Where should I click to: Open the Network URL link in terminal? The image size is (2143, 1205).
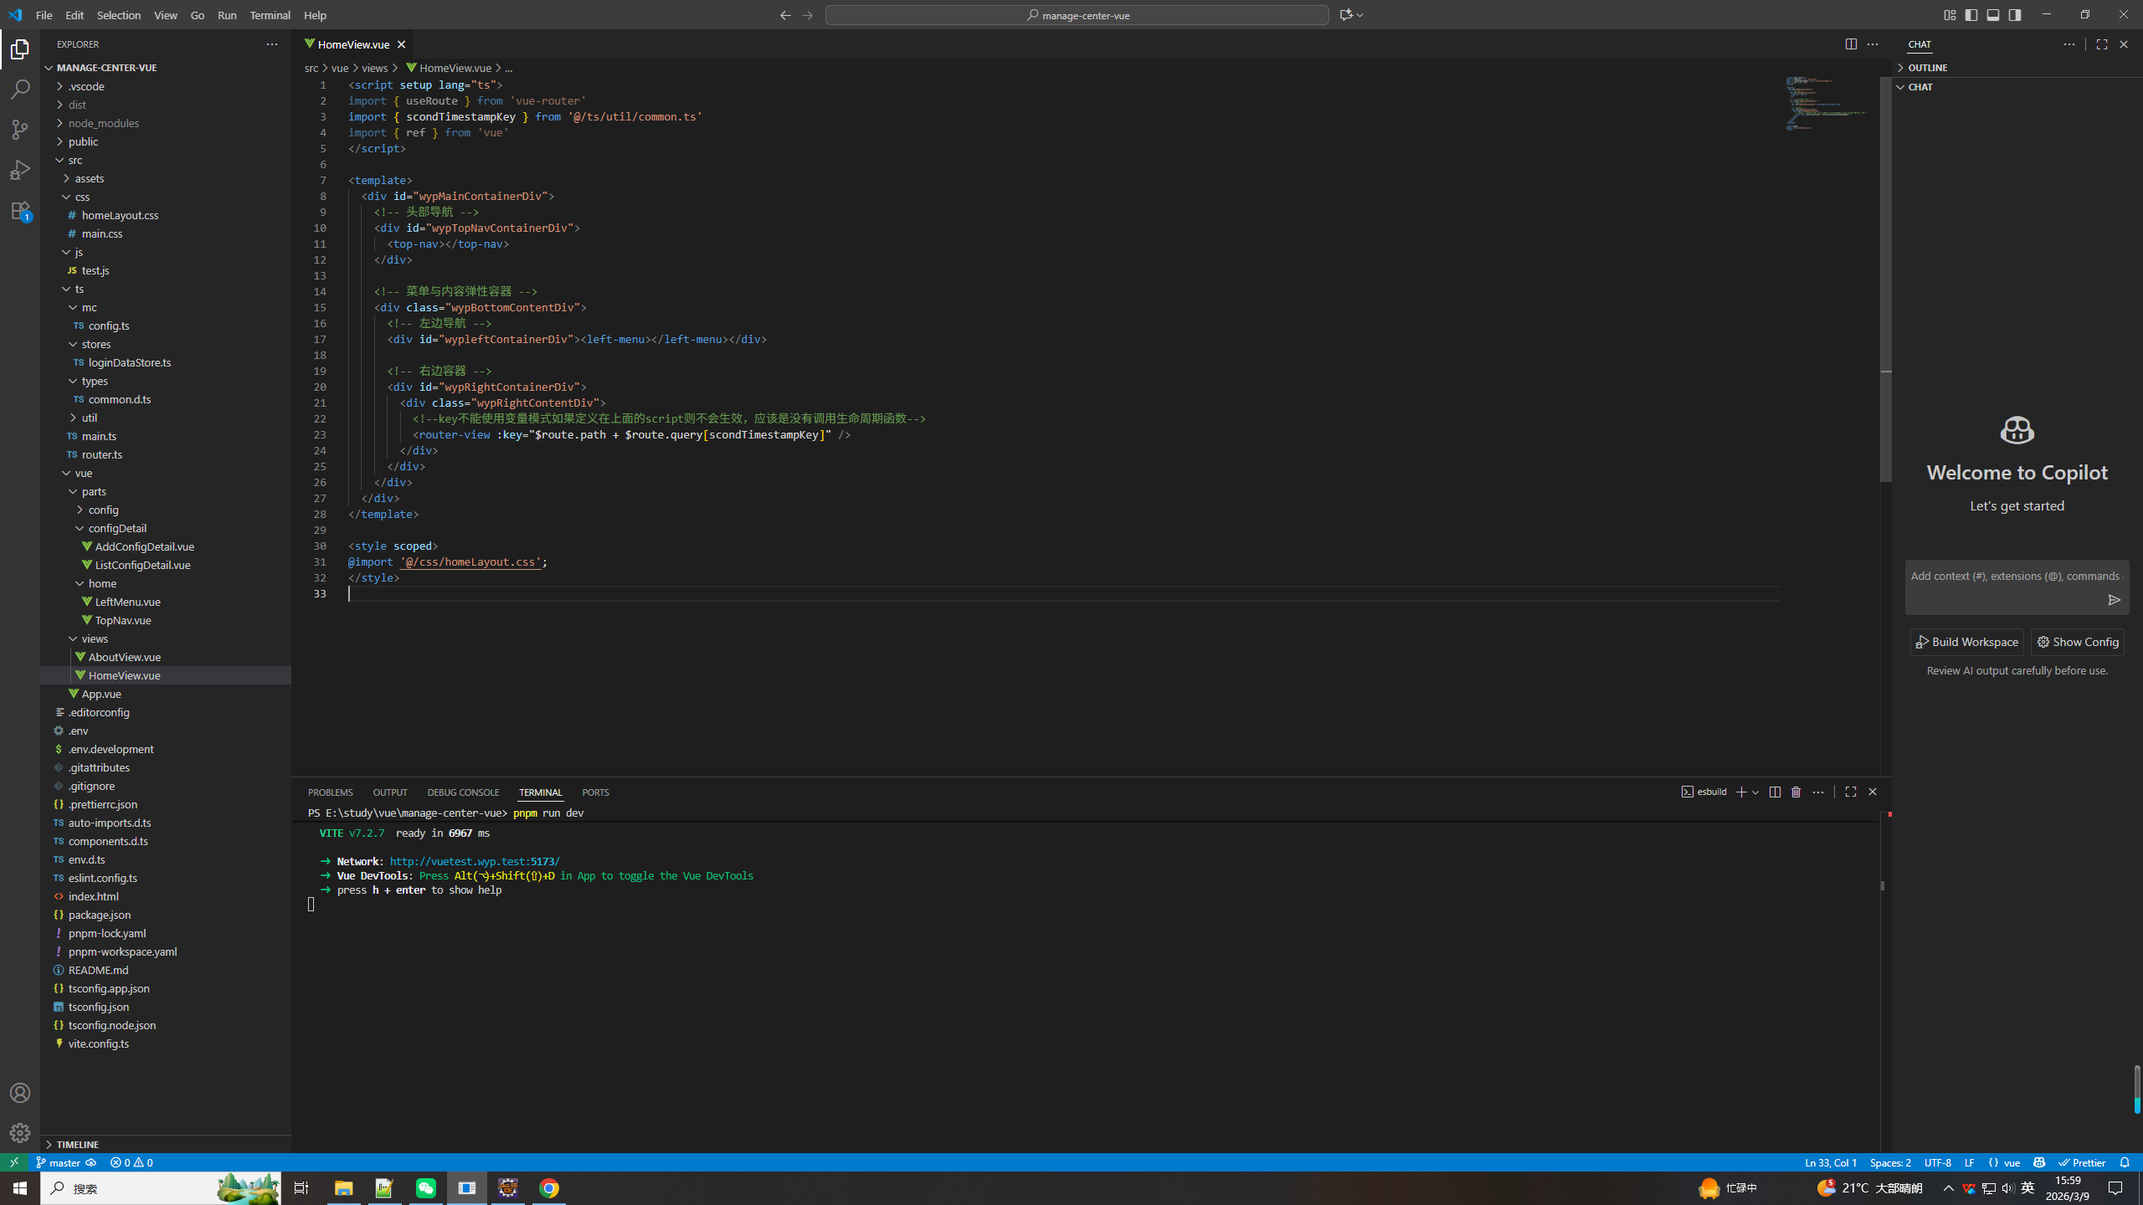click(475, 861)
